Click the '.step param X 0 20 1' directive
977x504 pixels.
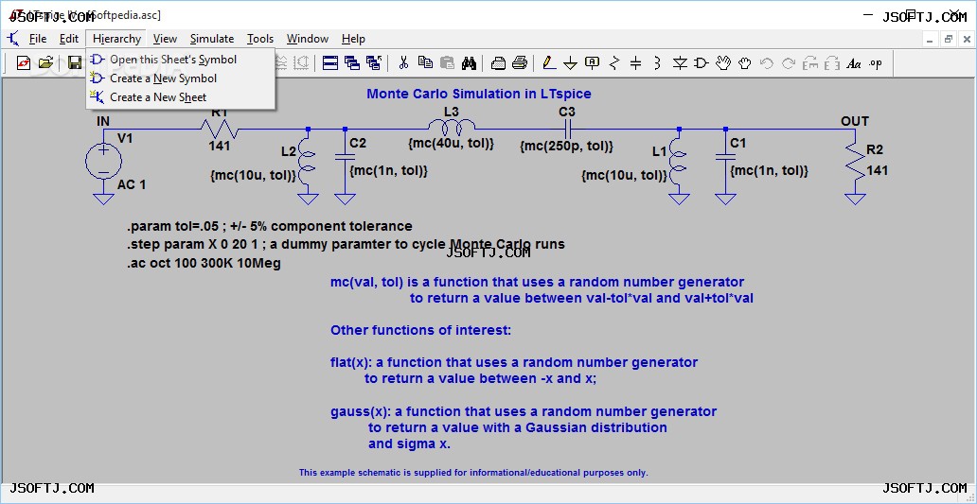click(346, 245)
